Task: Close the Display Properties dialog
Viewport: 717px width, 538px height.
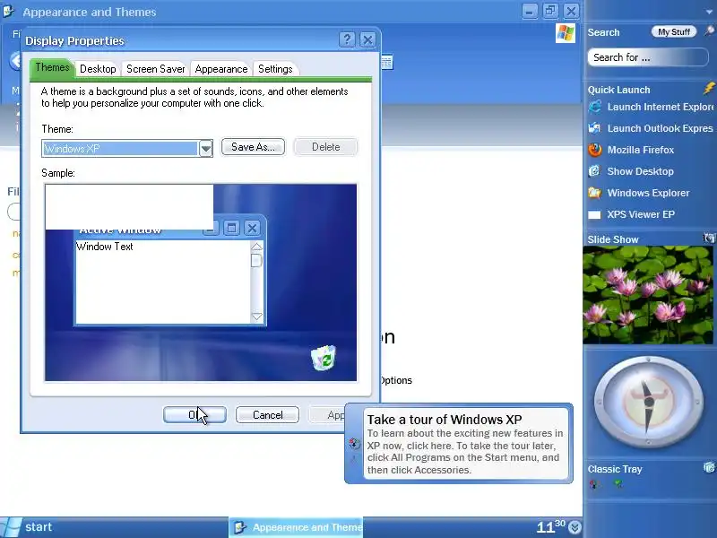Action: [x=367, y=39]
